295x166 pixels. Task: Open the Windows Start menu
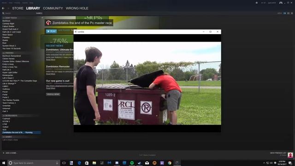click(4, 163)
